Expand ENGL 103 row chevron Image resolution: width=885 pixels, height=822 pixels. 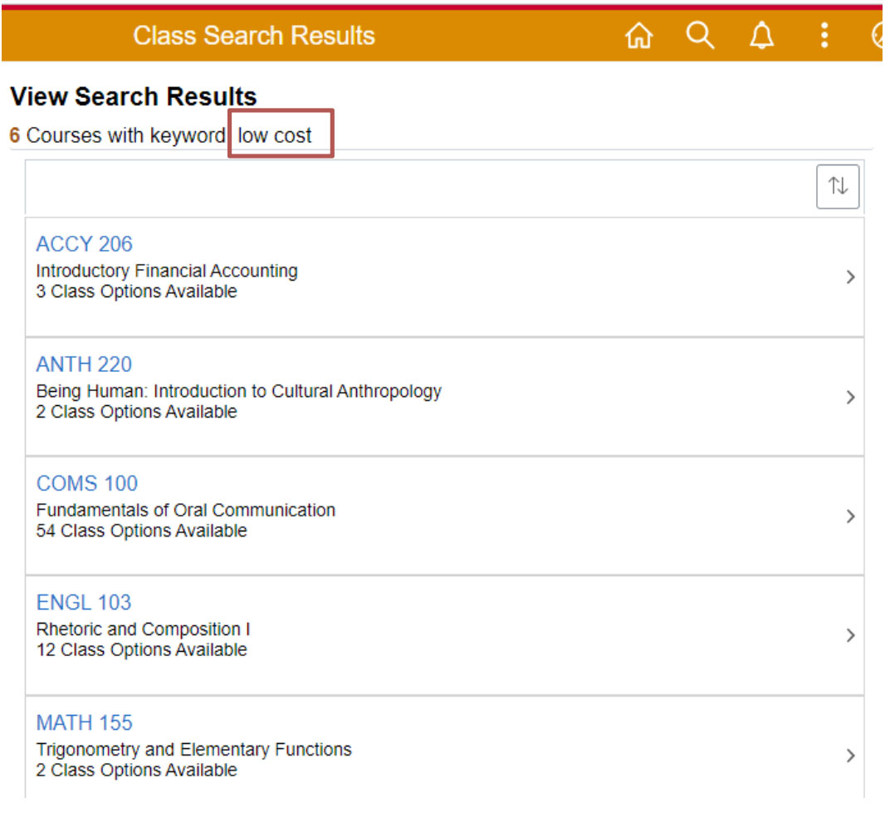[850, 636]
